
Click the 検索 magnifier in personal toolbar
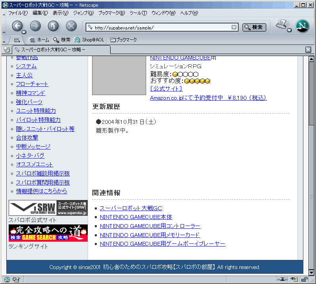coord(56,40)
